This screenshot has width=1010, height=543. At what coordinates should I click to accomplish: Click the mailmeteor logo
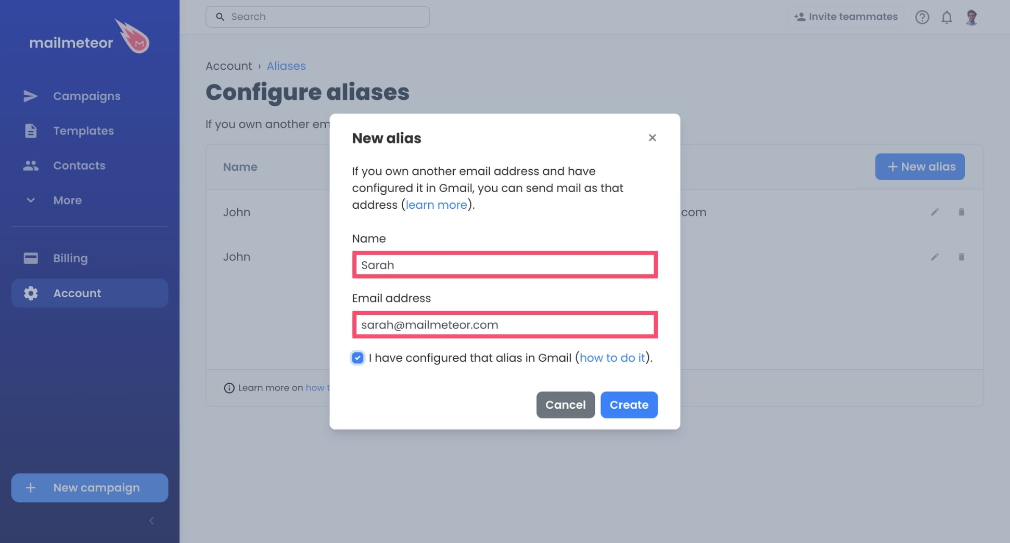click(89, 36)
